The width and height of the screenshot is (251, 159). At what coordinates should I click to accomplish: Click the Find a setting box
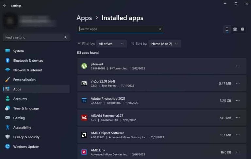coord(34,37)
